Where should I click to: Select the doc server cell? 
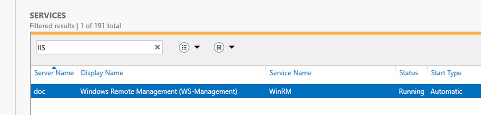coord(40,91)
